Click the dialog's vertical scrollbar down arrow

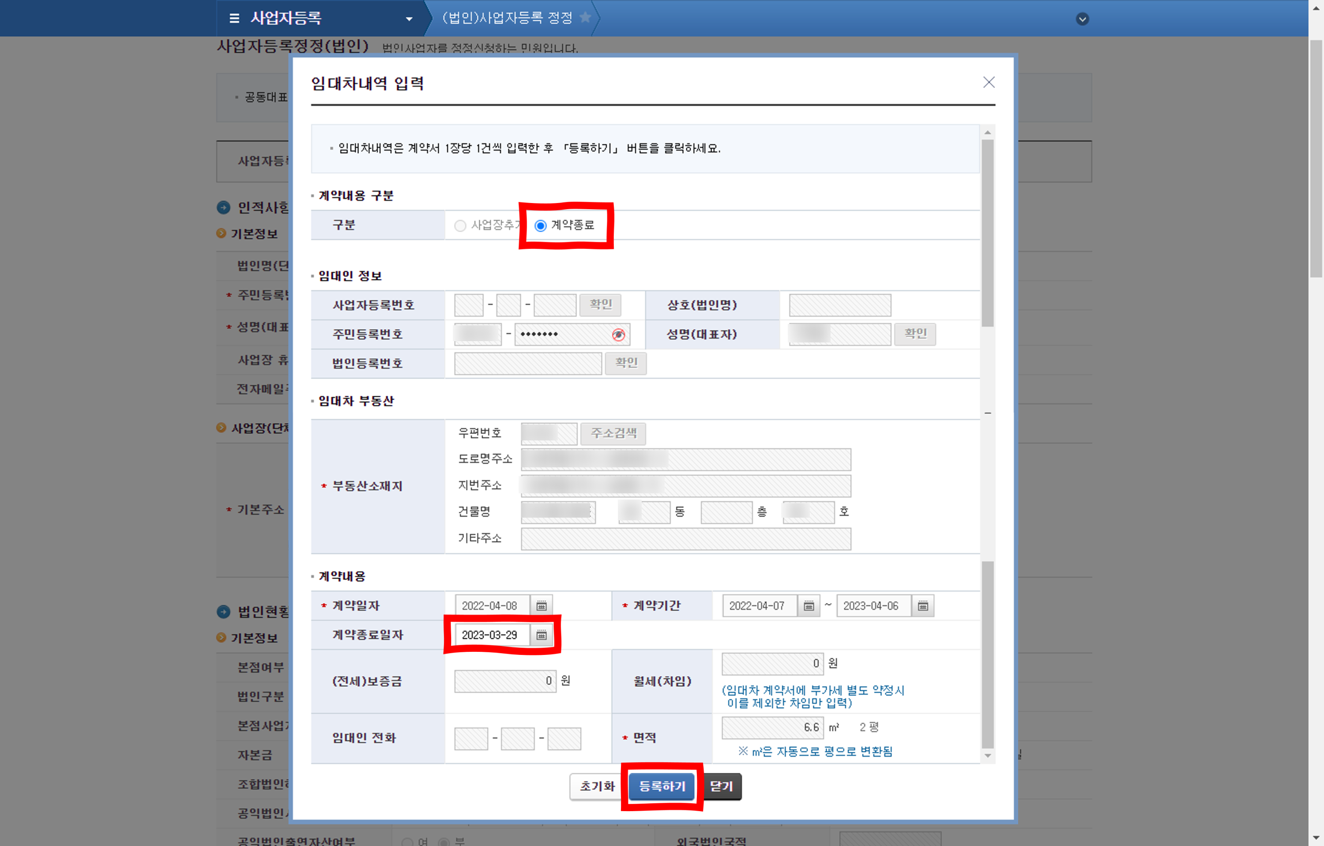tap(988, 755)
